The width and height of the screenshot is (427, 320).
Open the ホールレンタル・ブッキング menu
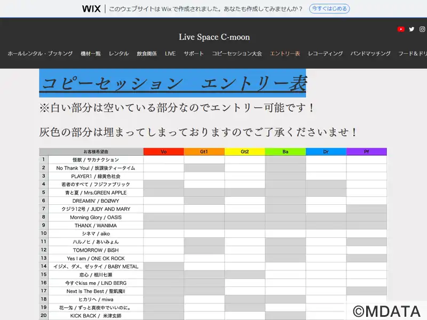[x=40, y=54]
